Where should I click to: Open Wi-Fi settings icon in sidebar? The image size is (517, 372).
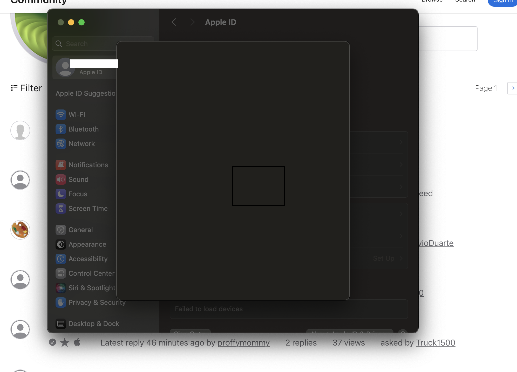click(60, 114)
